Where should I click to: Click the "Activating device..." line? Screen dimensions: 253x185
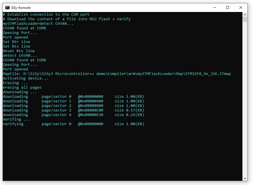coord(25,78)
